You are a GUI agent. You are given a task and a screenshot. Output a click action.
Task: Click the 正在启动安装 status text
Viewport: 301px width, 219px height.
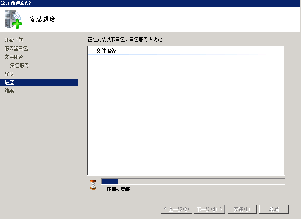[119, 189]
